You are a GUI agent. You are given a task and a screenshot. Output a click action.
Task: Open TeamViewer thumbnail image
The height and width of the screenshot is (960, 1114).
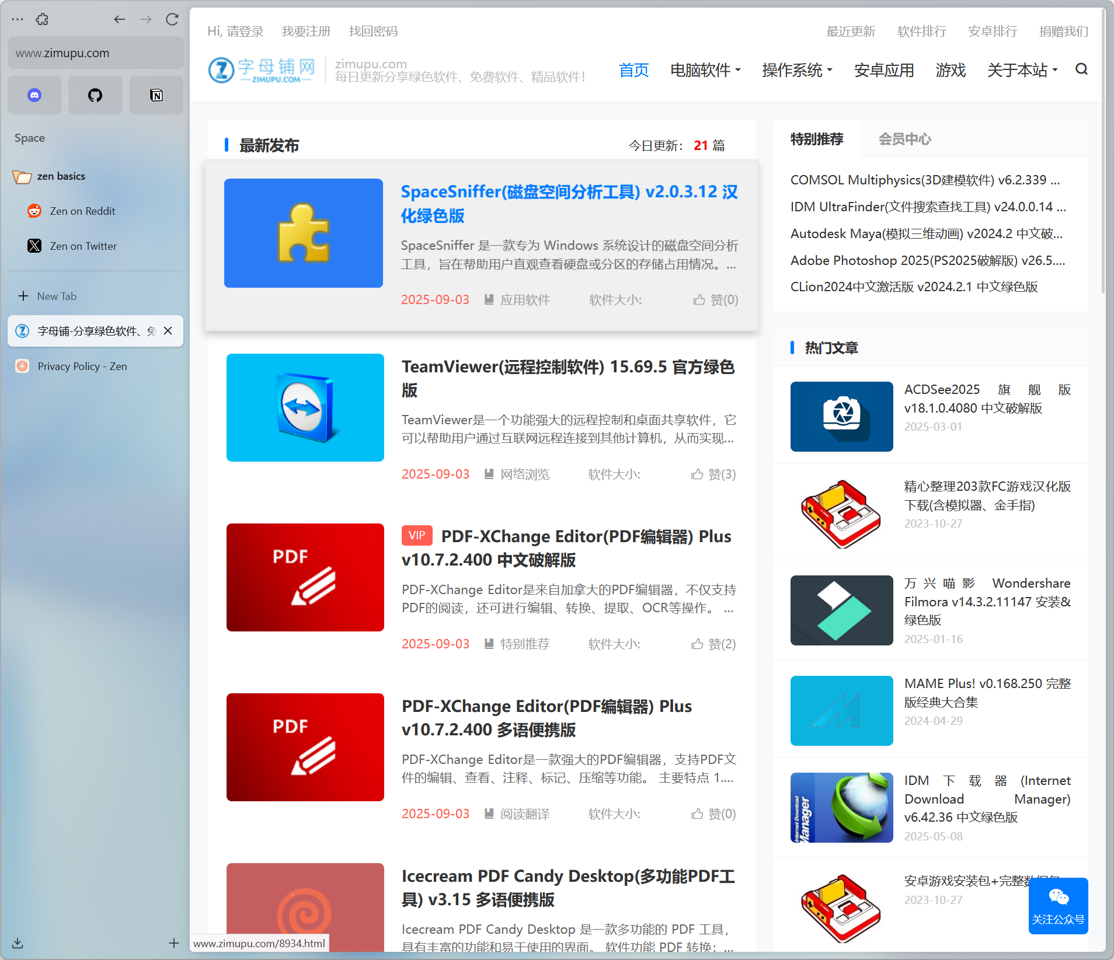coord(305,407)
